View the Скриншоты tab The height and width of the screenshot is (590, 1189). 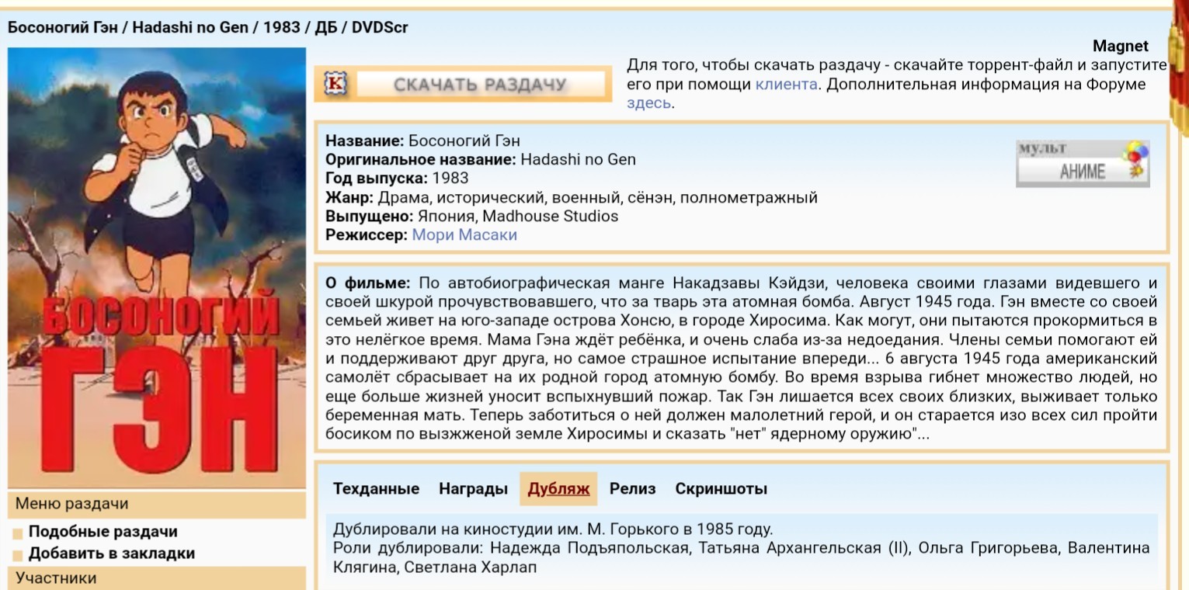[721, 489]
